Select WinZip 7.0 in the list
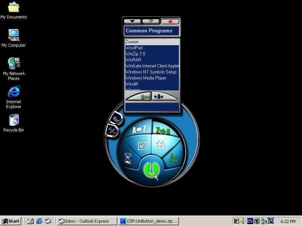302x226 pixels. (152, 54)
